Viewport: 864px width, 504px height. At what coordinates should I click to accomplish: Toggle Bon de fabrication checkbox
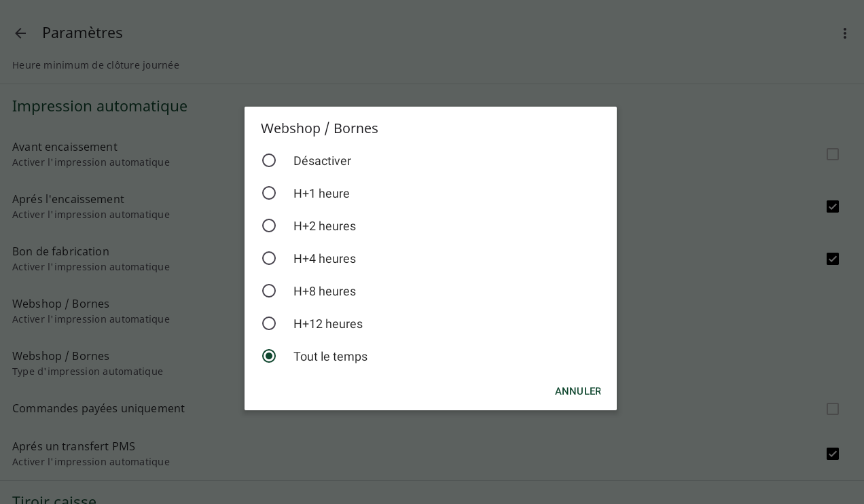coord(833,259)
